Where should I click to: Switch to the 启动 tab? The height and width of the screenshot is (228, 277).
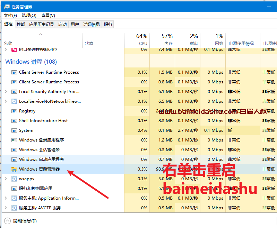tap(62, 24)
